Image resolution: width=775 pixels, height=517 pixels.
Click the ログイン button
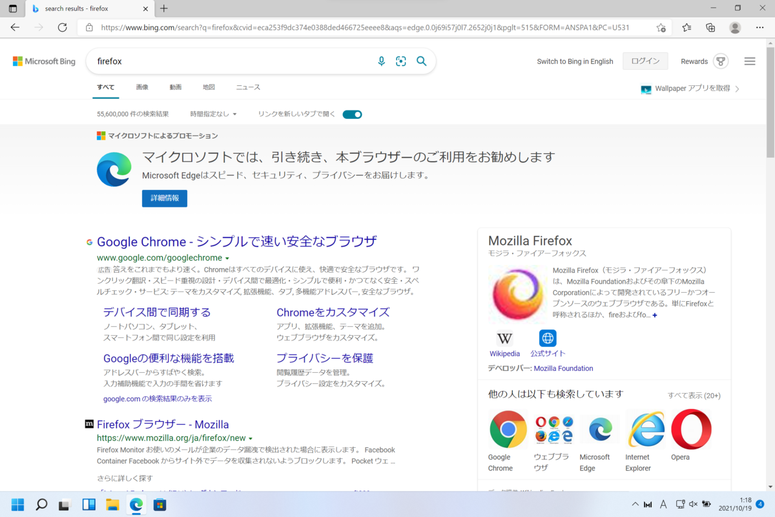645,61
